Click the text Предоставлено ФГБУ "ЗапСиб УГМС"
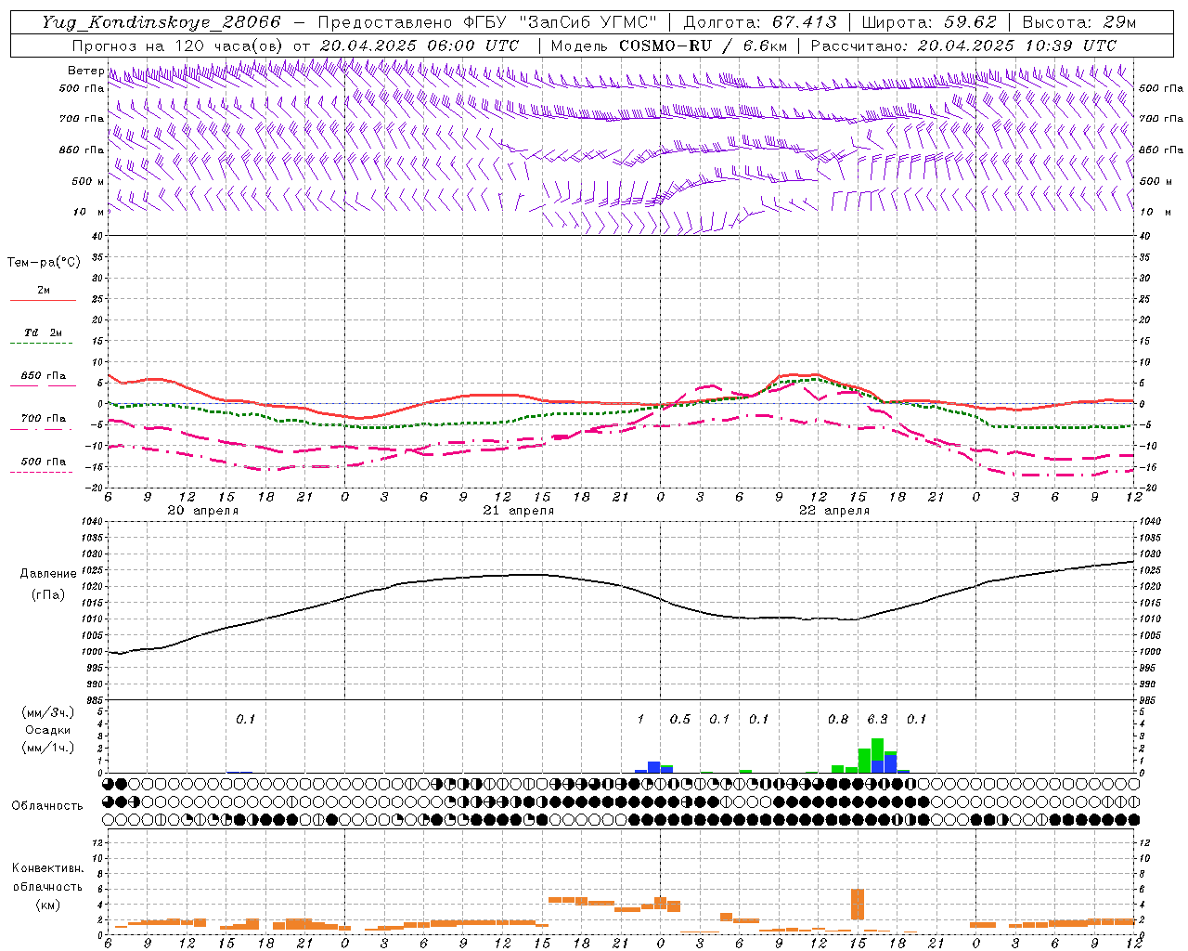1188x951 pixels. [x=487, y=22]
